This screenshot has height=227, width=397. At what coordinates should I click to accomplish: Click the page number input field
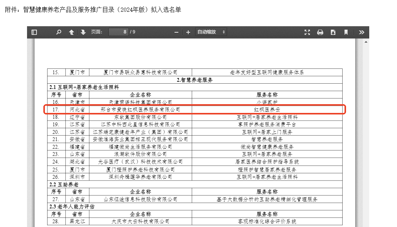pos(119,32)
